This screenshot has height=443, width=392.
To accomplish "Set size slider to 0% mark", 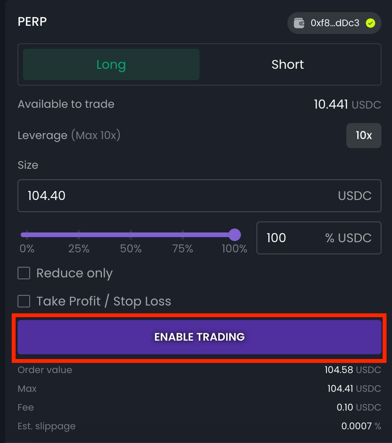I will point(27,235).
